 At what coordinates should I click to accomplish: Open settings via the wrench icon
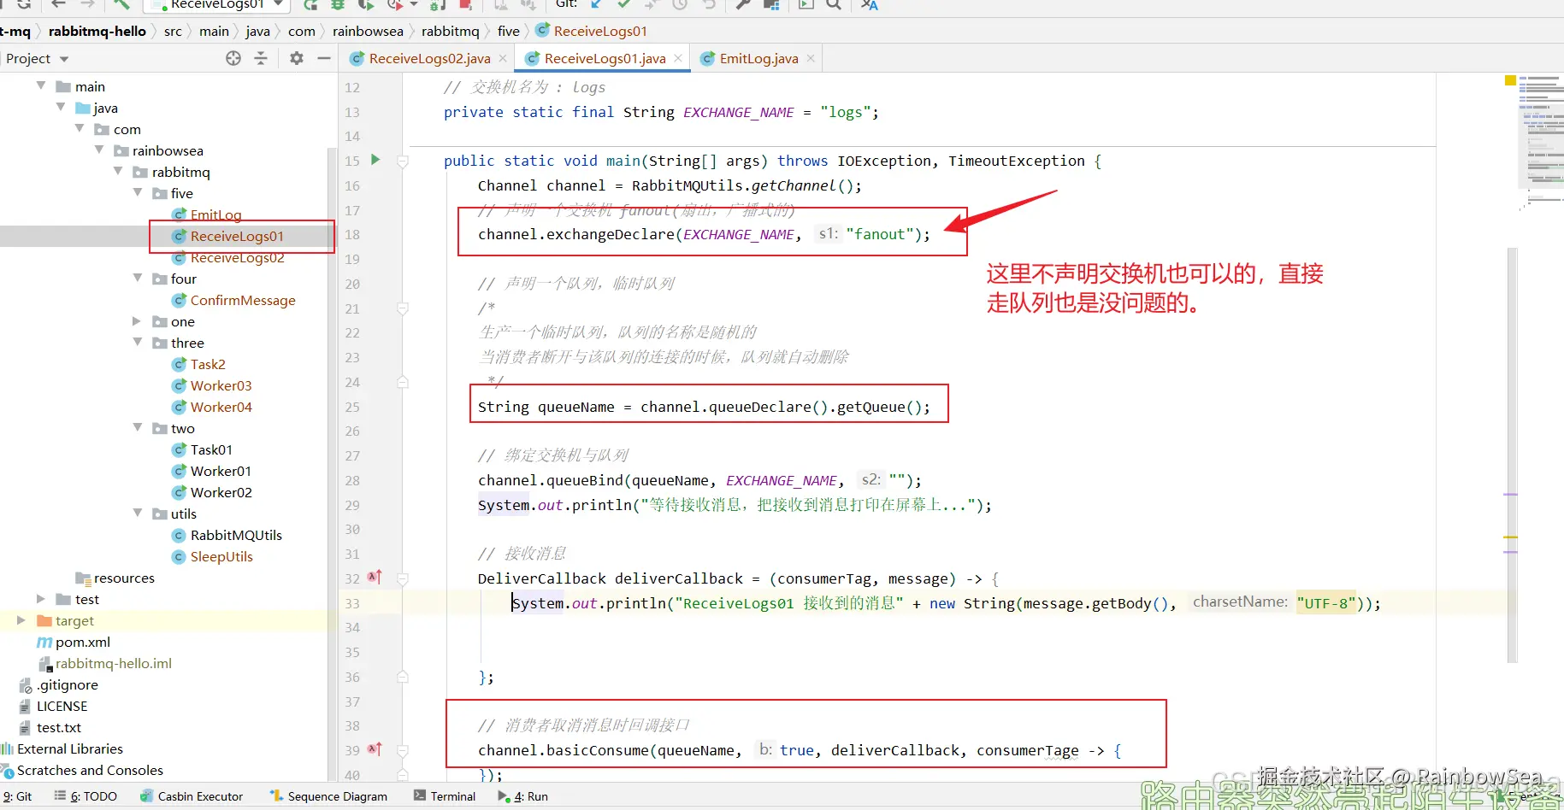742,5
